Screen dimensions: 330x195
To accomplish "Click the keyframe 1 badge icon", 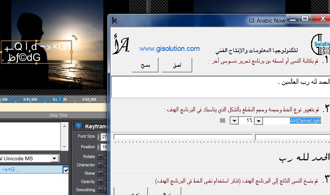I will point(78,126).
